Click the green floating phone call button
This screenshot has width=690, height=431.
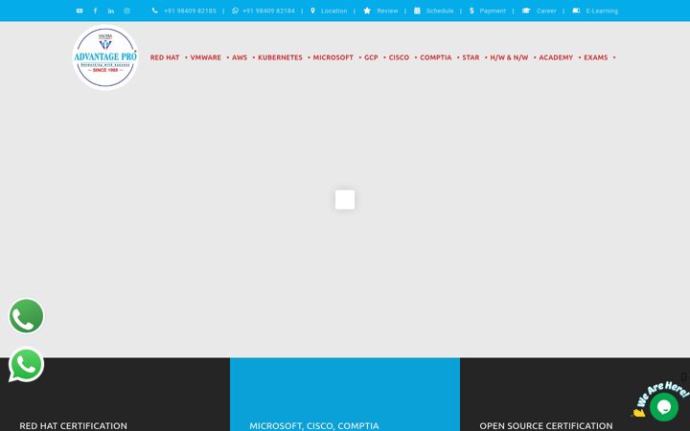tap(27, 316)
